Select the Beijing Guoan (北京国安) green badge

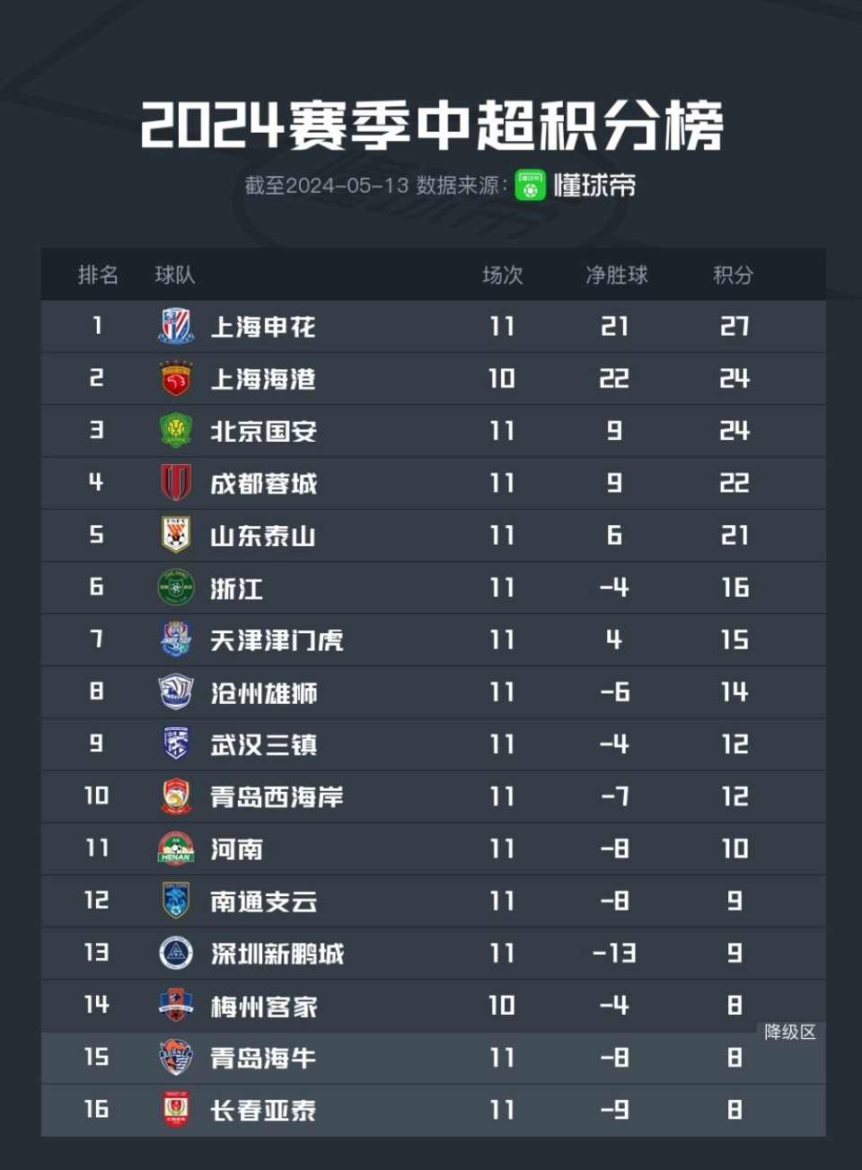click(x=176, y=430)
